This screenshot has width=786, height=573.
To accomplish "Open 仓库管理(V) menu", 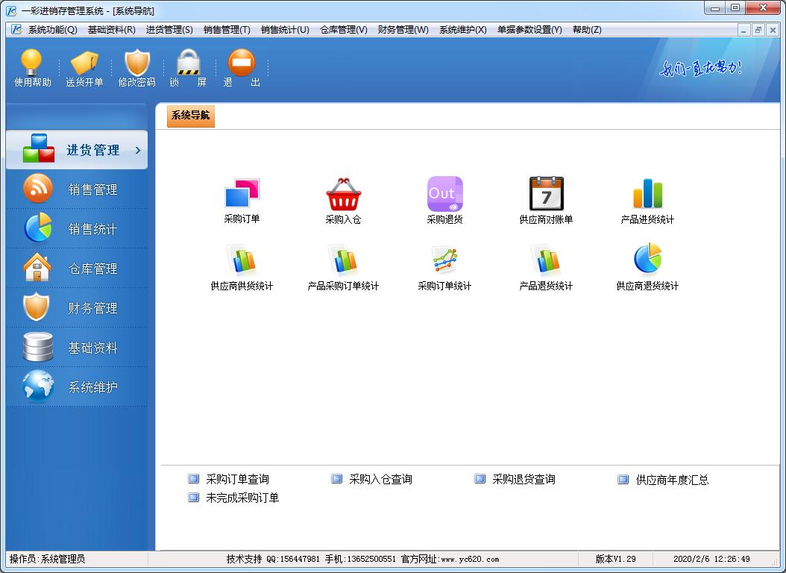I will (x=343, y=30).
